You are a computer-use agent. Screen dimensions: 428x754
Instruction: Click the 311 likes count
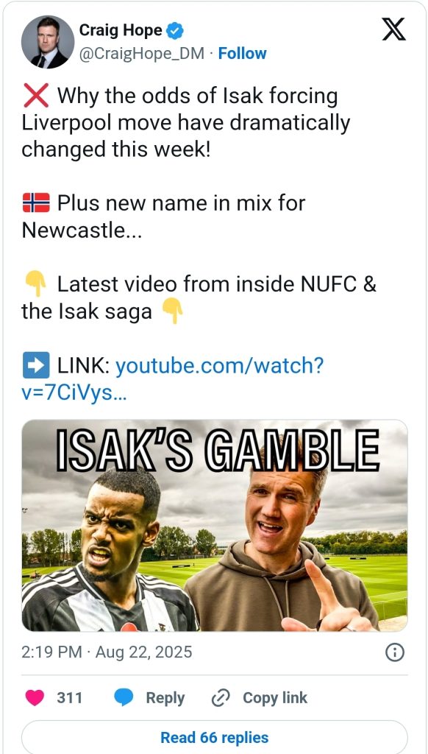70,698
